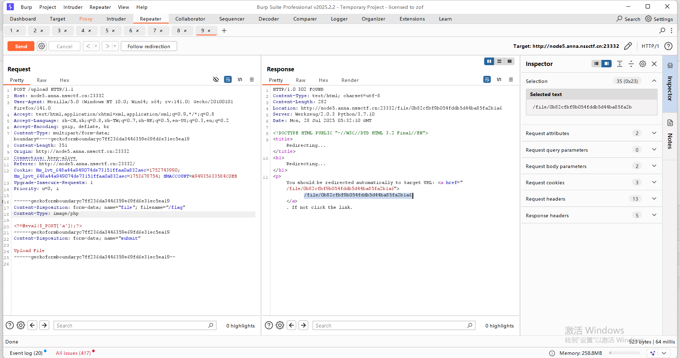Viewport: 680px width, 358px height.
Task: Click Follow redirection button
Action: (149, 46)
